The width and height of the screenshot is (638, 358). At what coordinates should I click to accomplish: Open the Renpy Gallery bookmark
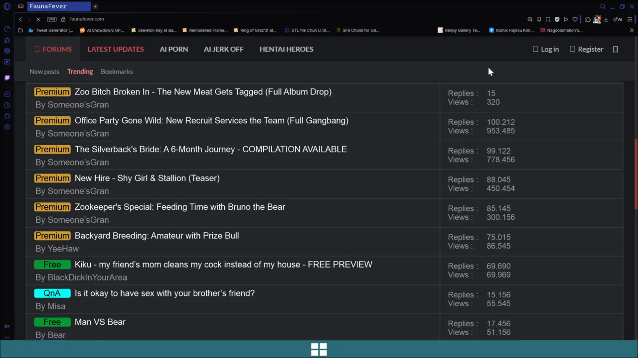coord(459,30)
